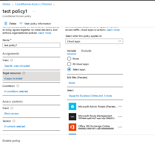
Task: Select the All cloud apps radio button
Action: click(x=69, y=64)
